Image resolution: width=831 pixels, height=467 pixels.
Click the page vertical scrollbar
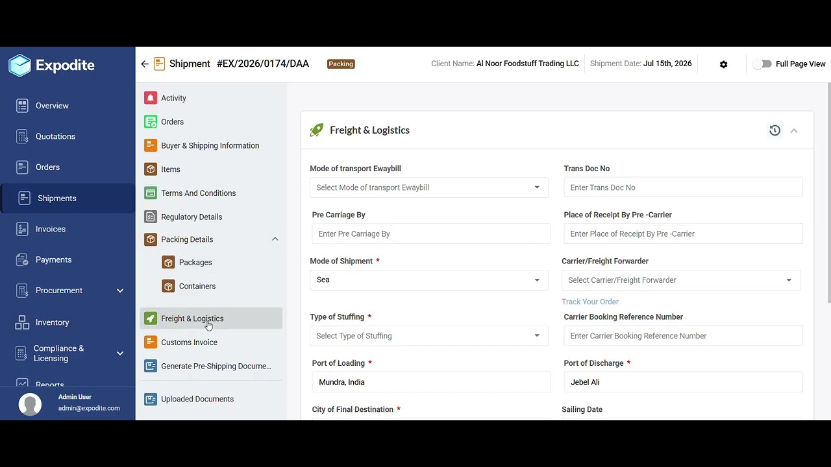[x=828, y=193]
